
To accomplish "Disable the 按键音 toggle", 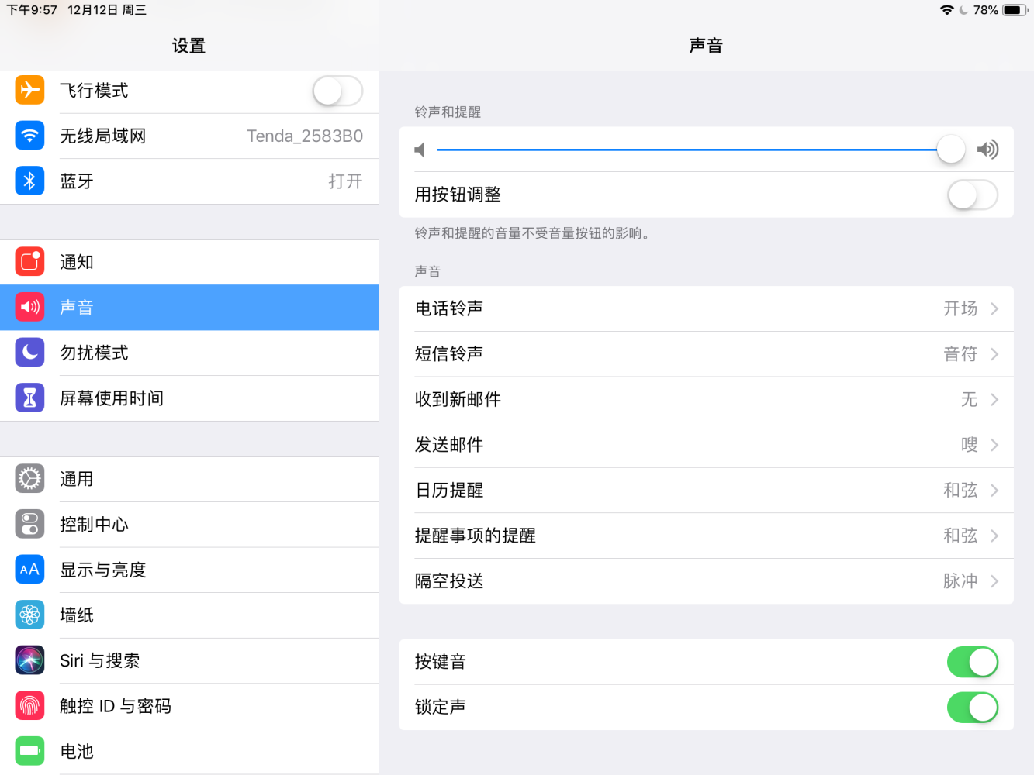I will click(973, 662).
